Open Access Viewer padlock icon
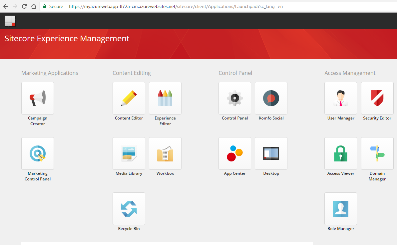Screen dimensions: 397x245 point(340,153)
